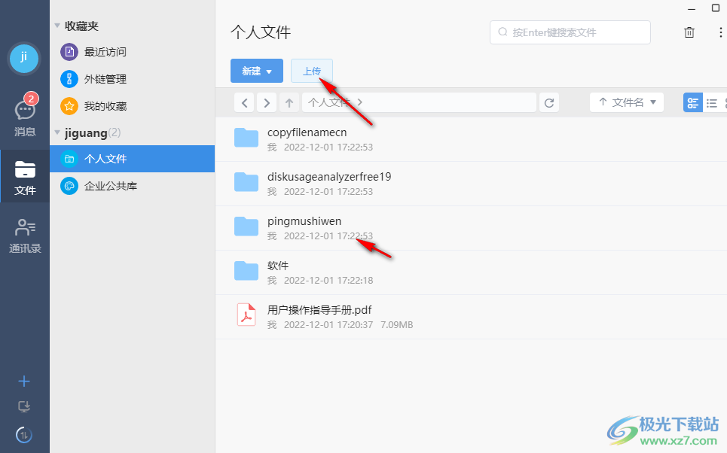Switch to the Files section
The image size is (727, 453).
point(25,177)
